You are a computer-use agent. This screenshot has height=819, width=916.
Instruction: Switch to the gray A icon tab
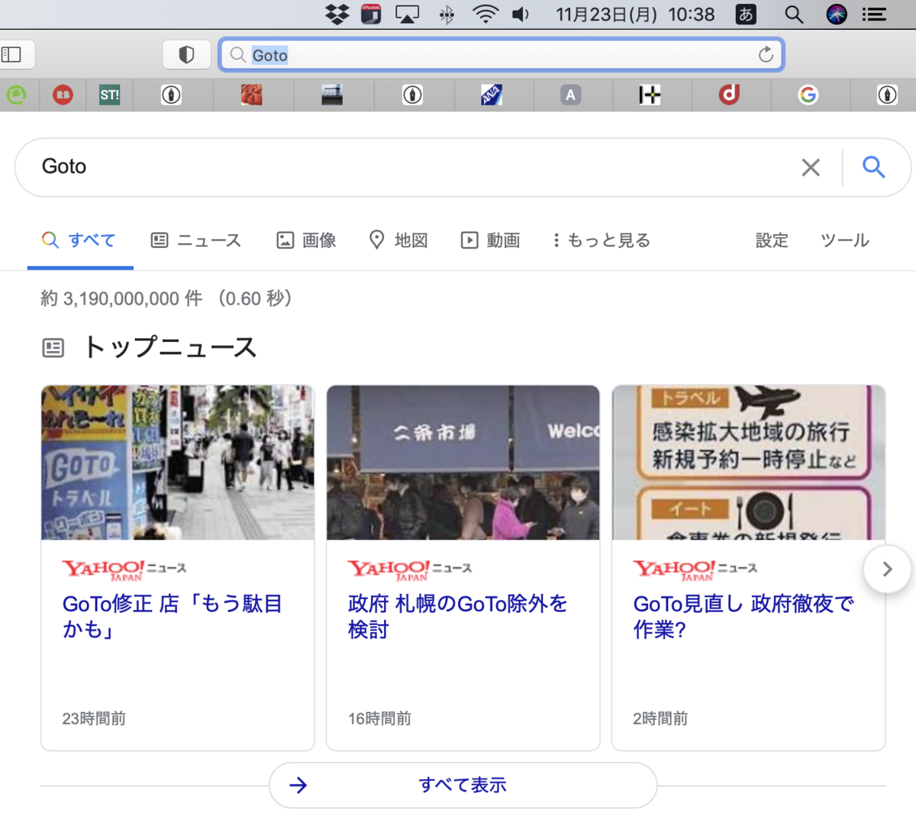570,95
